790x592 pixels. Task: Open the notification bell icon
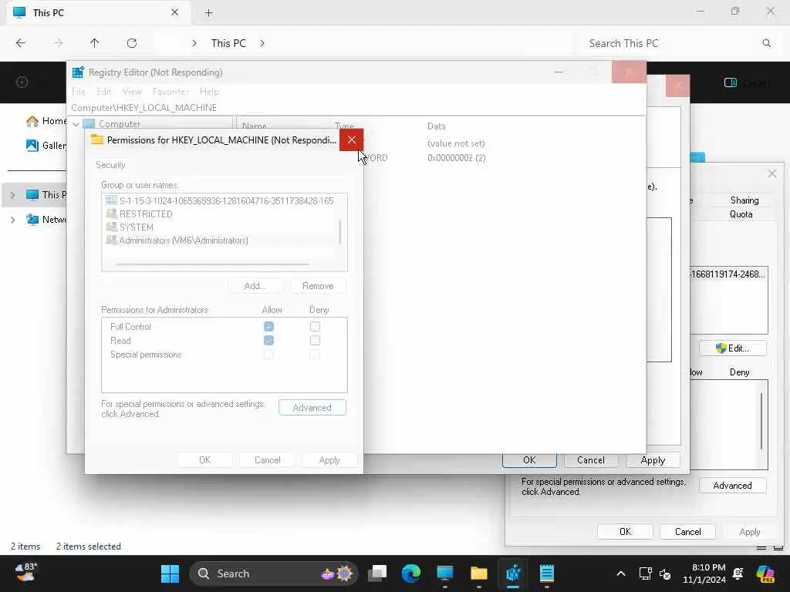[738, 573]
